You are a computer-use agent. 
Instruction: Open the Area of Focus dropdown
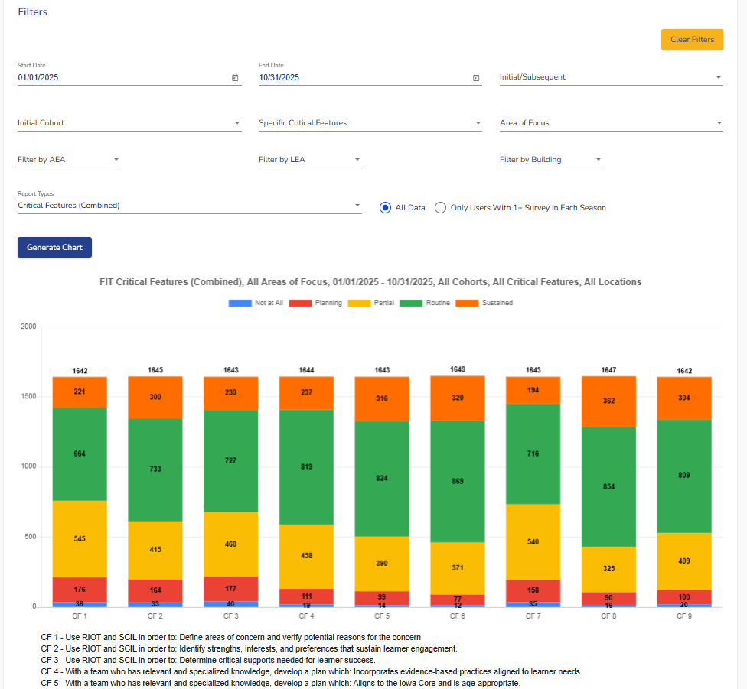point(611,123)
